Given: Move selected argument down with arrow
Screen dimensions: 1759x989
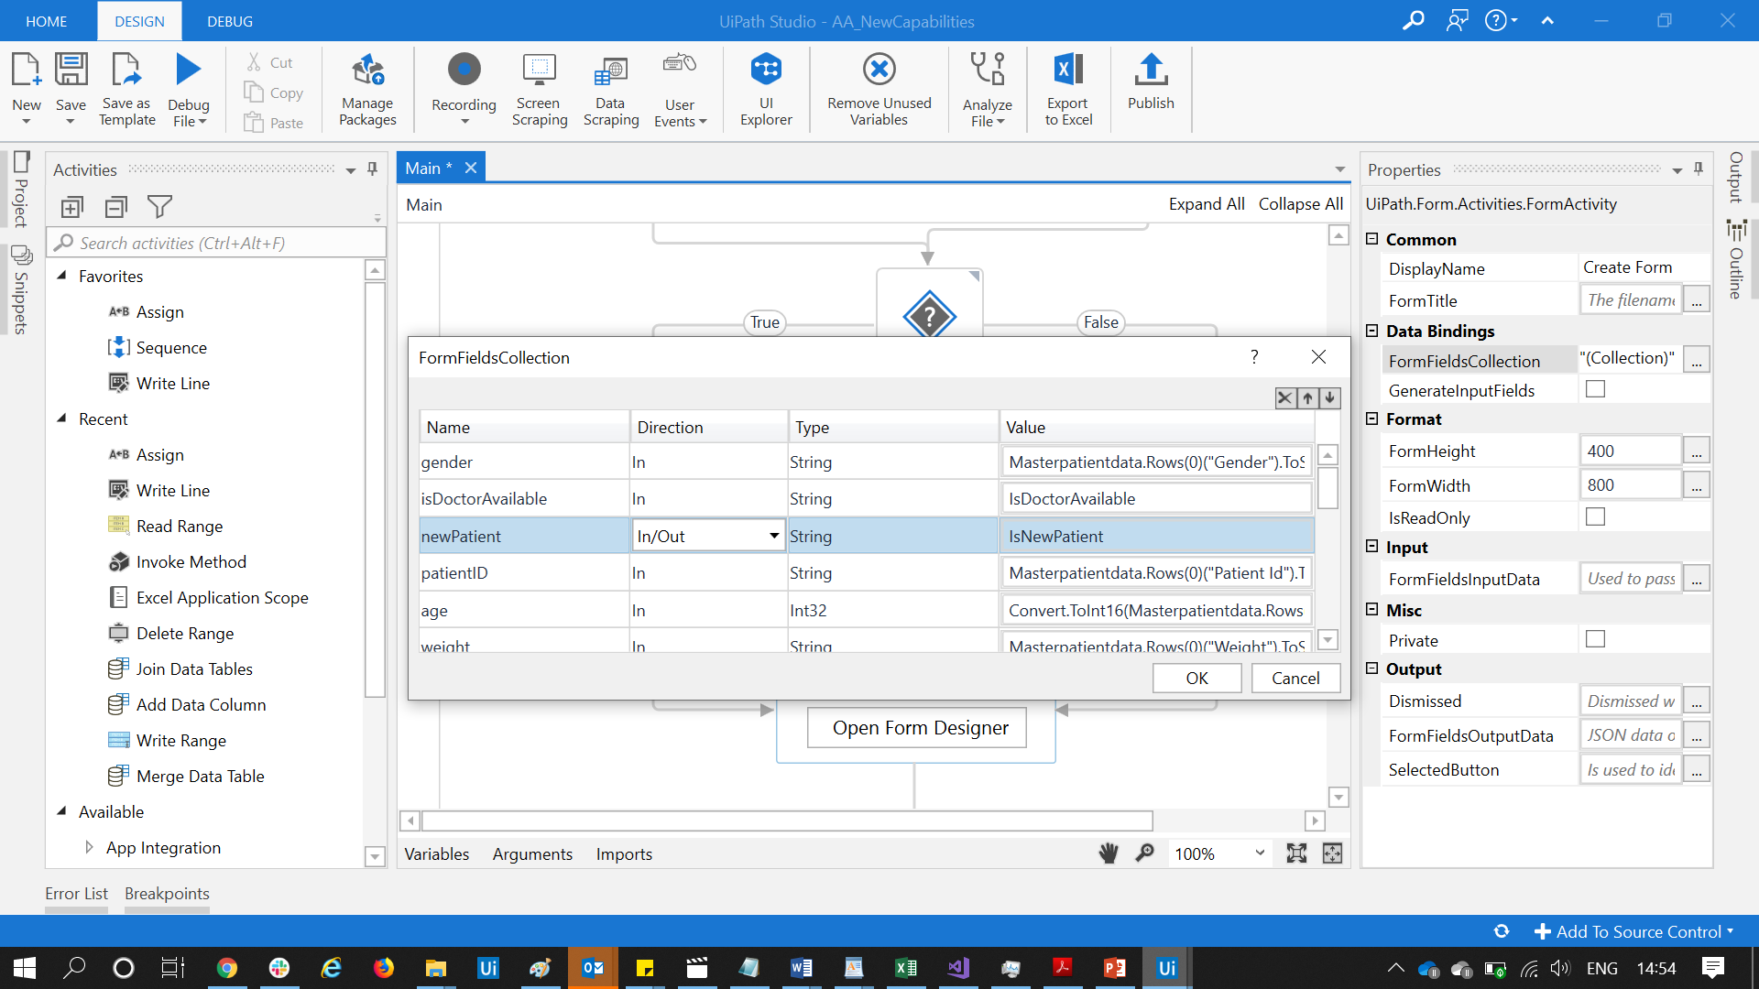Looking at the screenshot, I should pos(1330,398).
